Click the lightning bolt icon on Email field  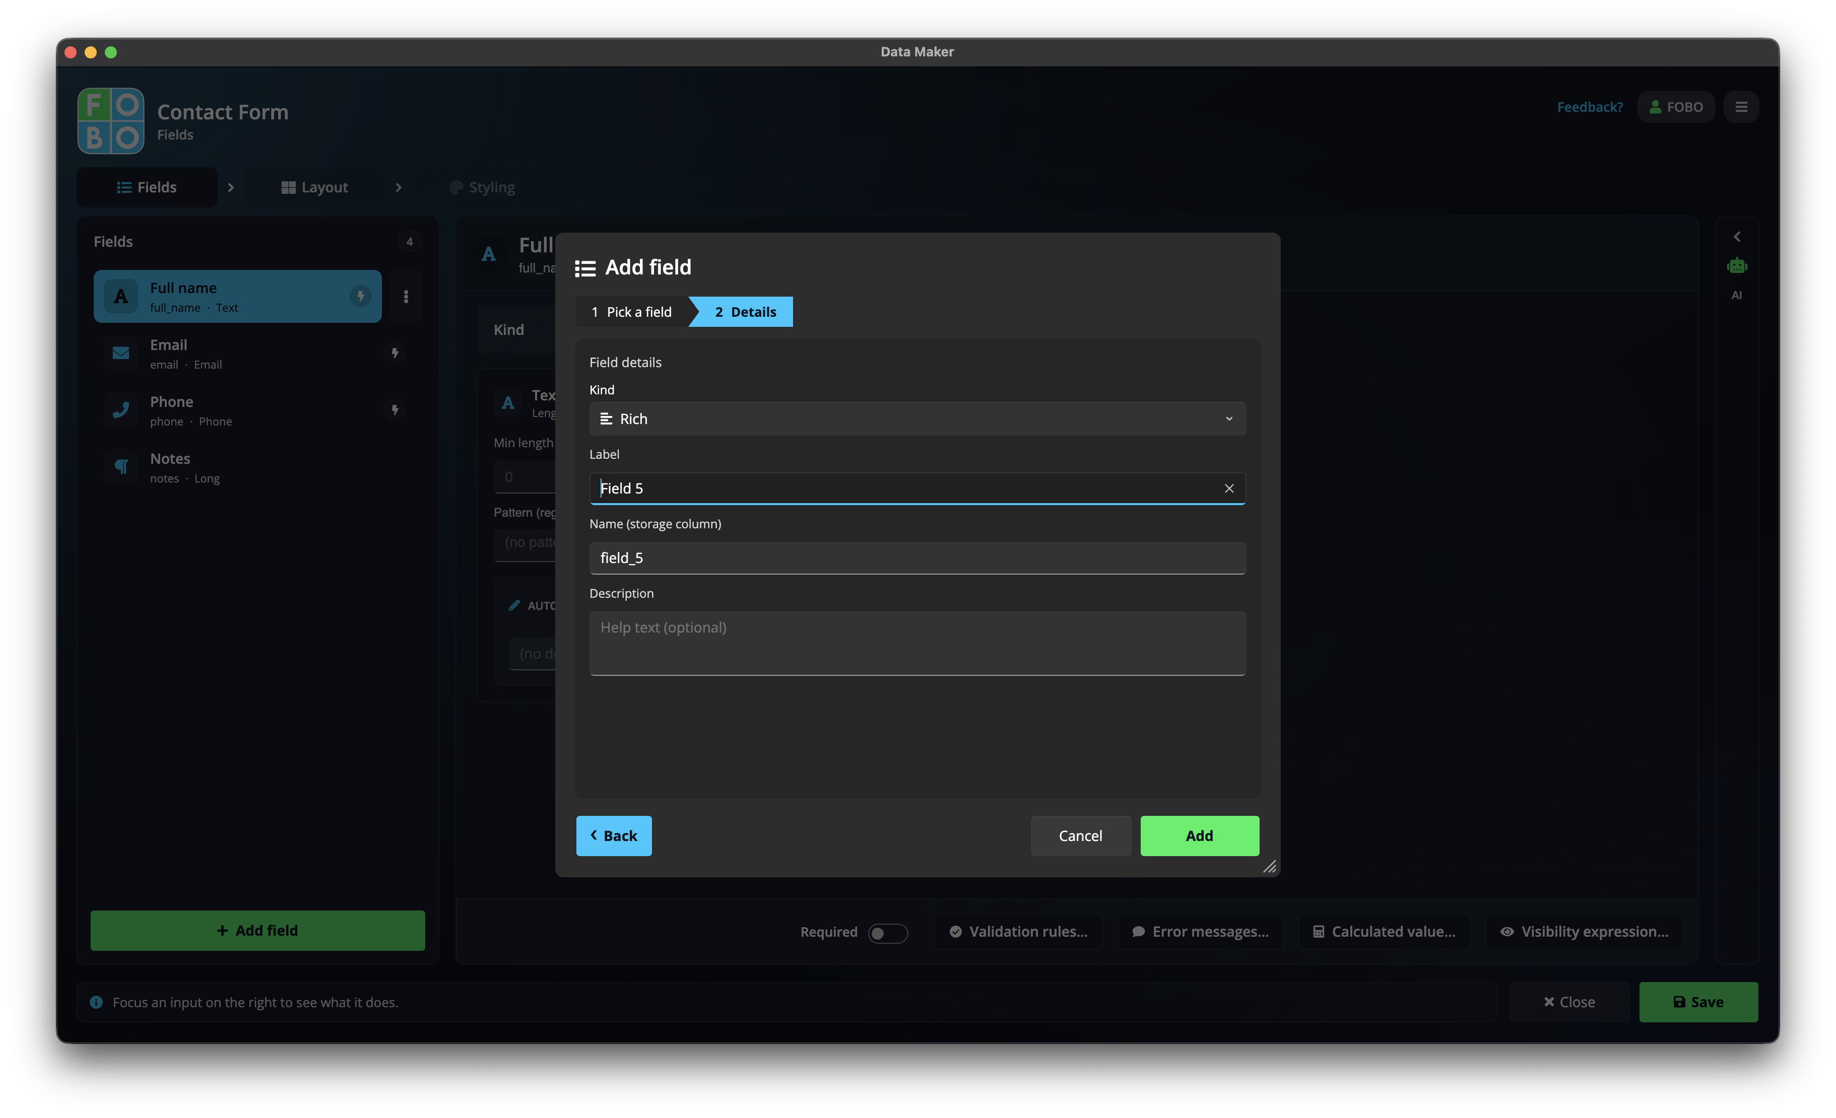pos(395,353)
